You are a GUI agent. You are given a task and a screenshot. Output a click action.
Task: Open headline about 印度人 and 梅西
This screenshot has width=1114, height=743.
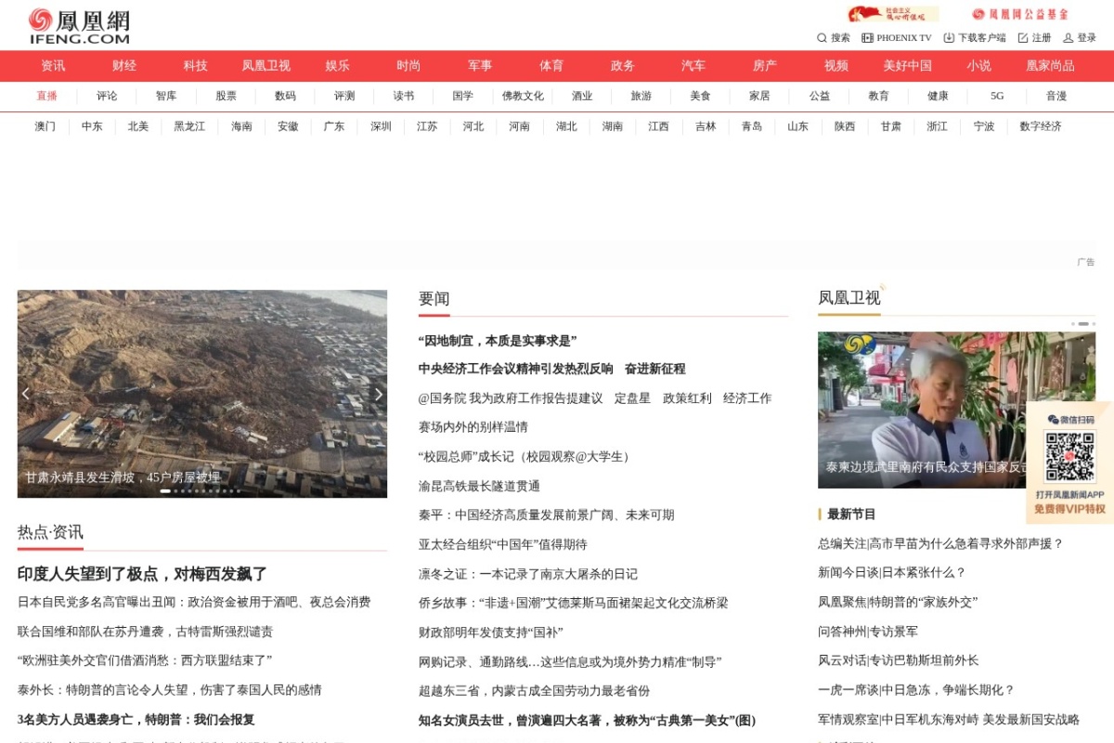pos(138,573)
